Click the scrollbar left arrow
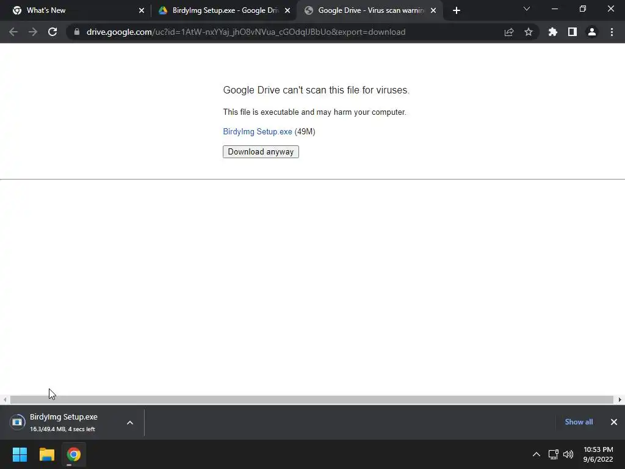The image size is (625, 469). [5, 399]
